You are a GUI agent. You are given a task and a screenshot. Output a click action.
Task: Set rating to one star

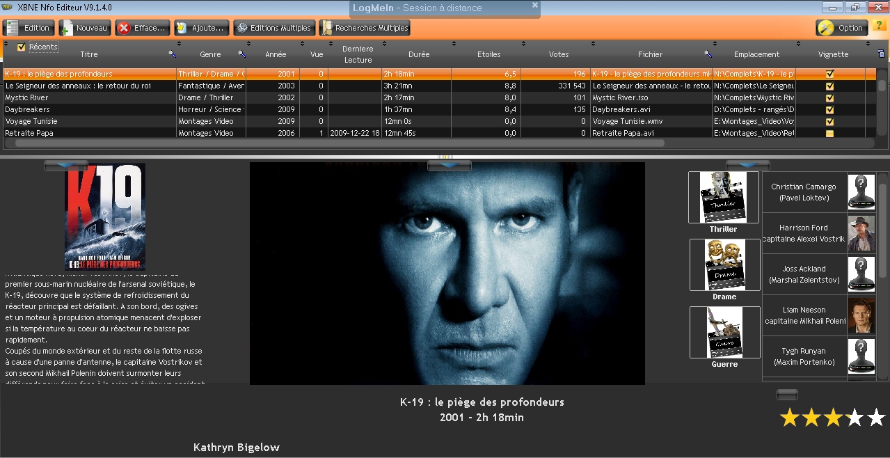[789, 418]
